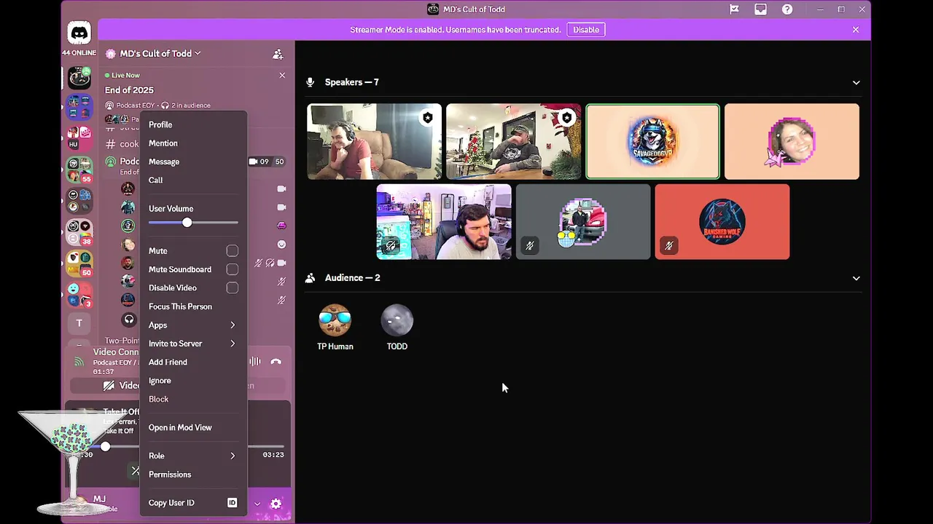Click the noise suppression waveform icon

pyautogui.click(x=254, y=361)
